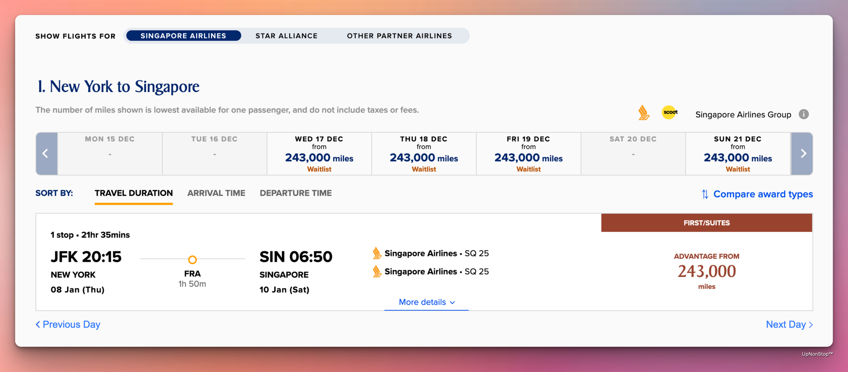
Task: Select the Mon 15 Dec date cell
Action: tap(110, 153)
